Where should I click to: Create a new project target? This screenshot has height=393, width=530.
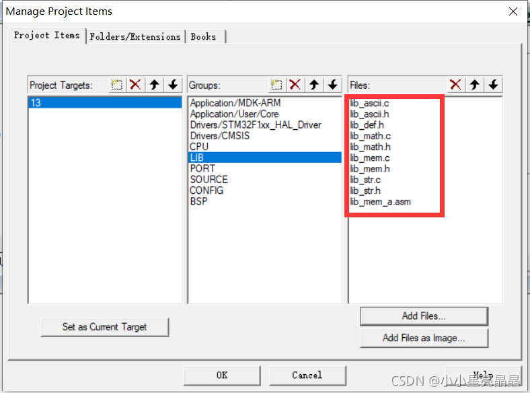(117, 85)
